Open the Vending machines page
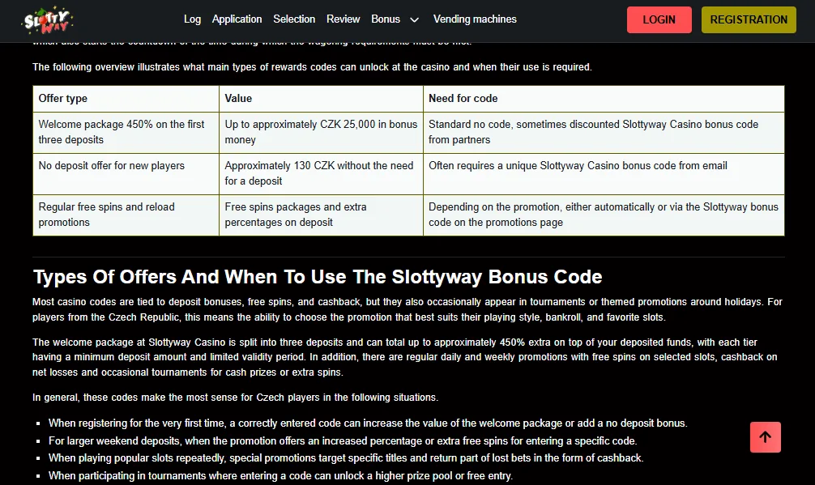 (x=475, y=19)
